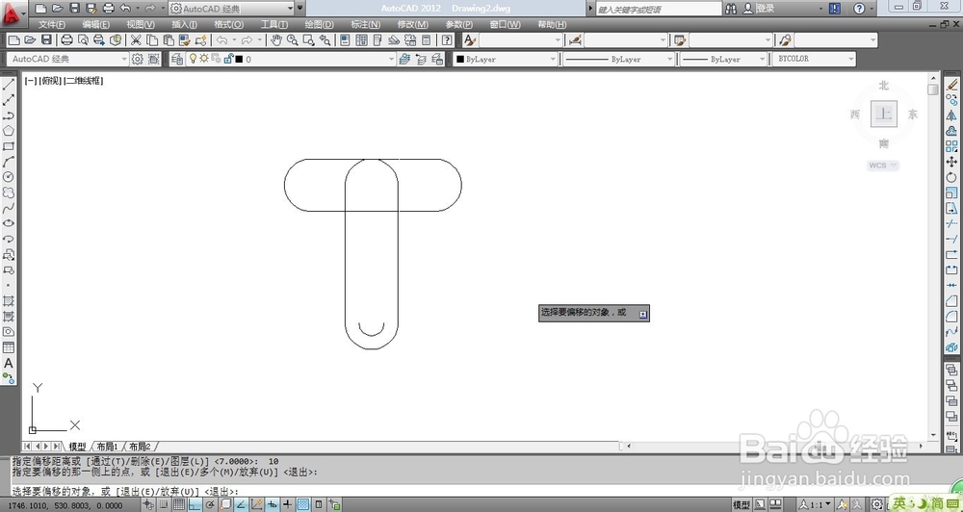Screen dimensions: 963x512
Task: Select the Rotate modify tool
Action: 951,177
